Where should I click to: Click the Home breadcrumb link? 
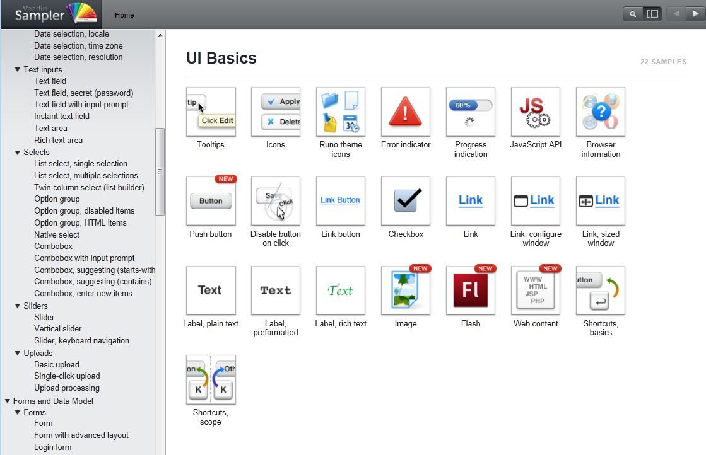point(124,15)
